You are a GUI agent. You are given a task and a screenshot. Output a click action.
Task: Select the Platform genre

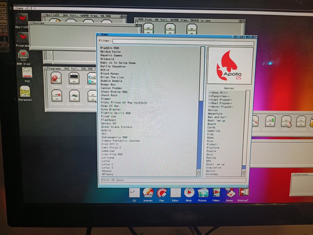(x=213, y=147)
